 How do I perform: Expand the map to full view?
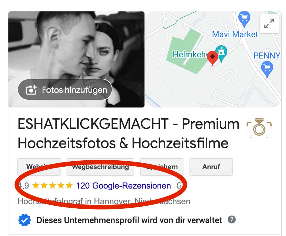(269, 23)
